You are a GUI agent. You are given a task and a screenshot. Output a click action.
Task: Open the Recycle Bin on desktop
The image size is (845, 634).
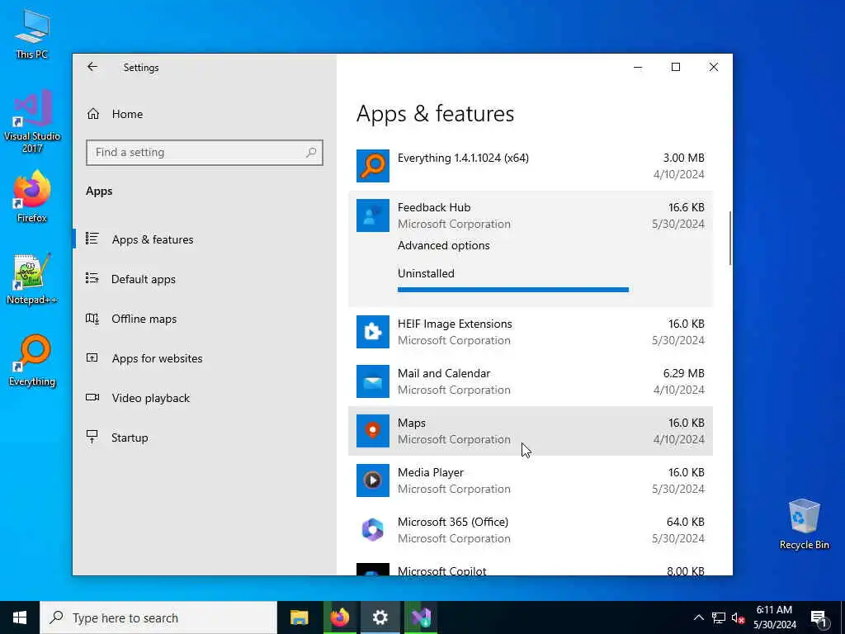tap(804, 524)
